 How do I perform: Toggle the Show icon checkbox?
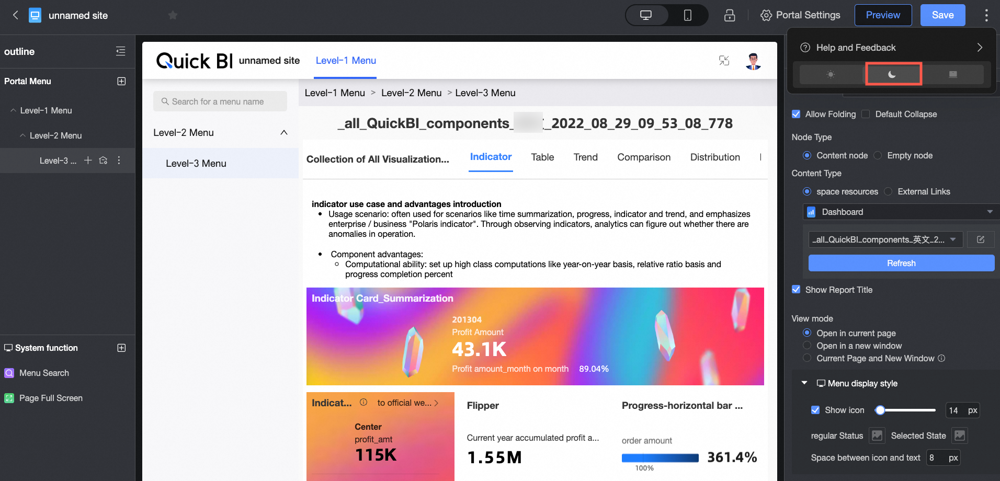[x=815, y=410]
